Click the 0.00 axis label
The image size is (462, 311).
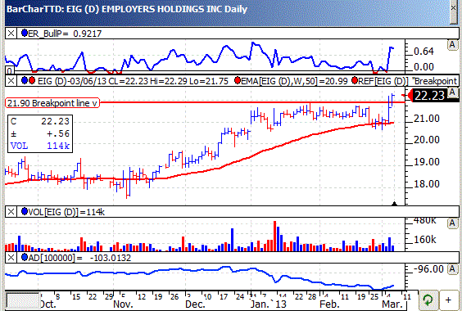click(423, 67)
